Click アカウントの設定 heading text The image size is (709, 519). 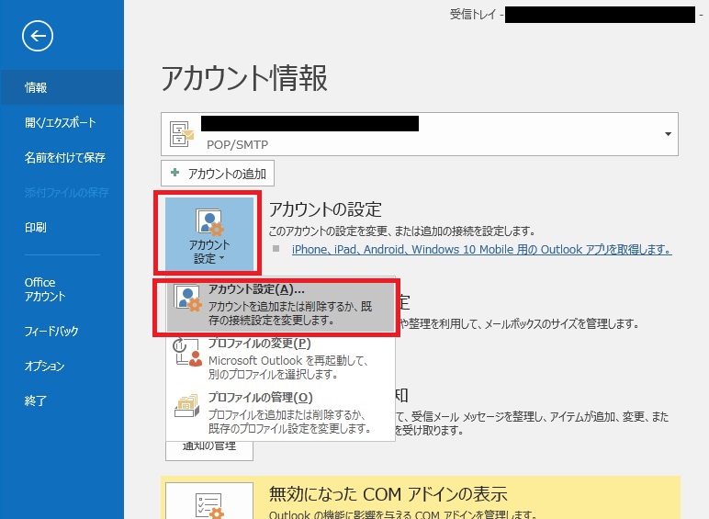click(x=325, y=209)
